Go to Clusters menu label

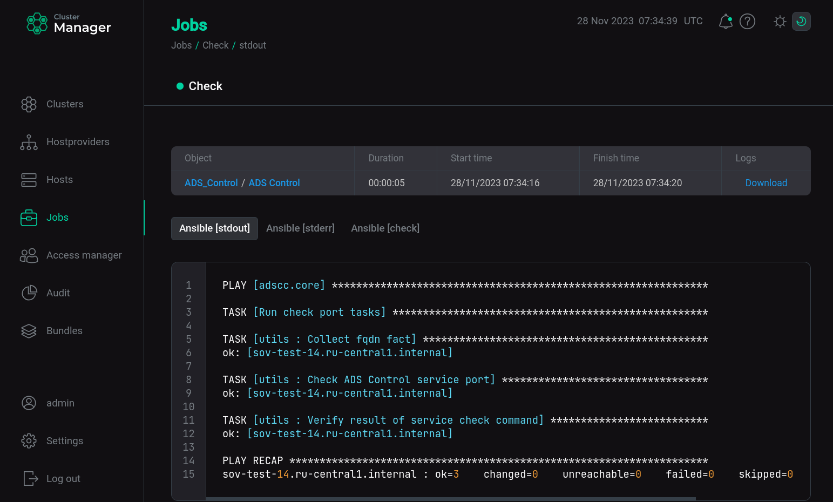(65, 104)
